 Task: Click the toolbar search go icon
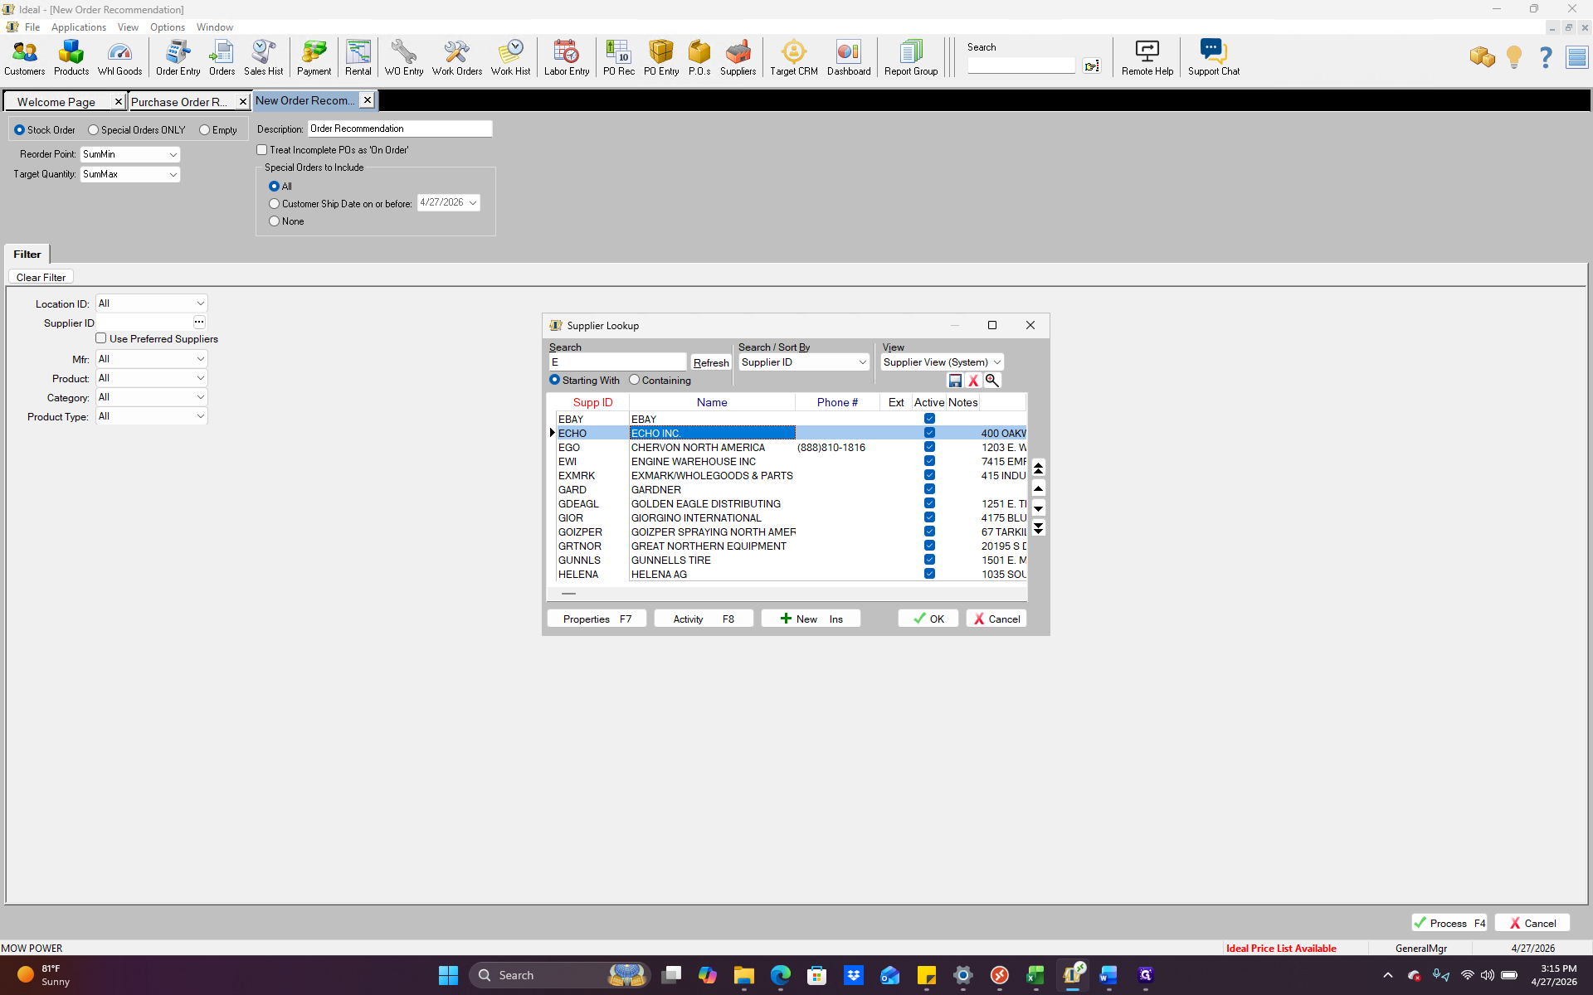pyautogui.click(x=1092, y=66)
